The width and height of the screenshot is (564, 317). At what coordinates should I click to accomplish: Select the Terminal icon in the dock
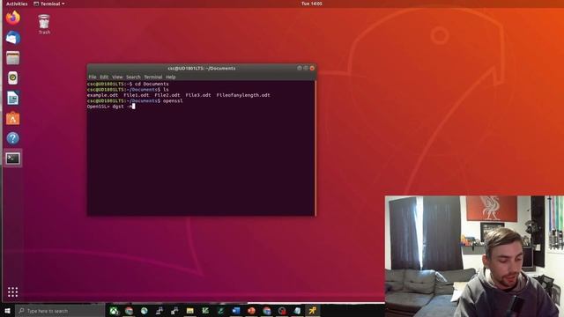click(13, 158)
